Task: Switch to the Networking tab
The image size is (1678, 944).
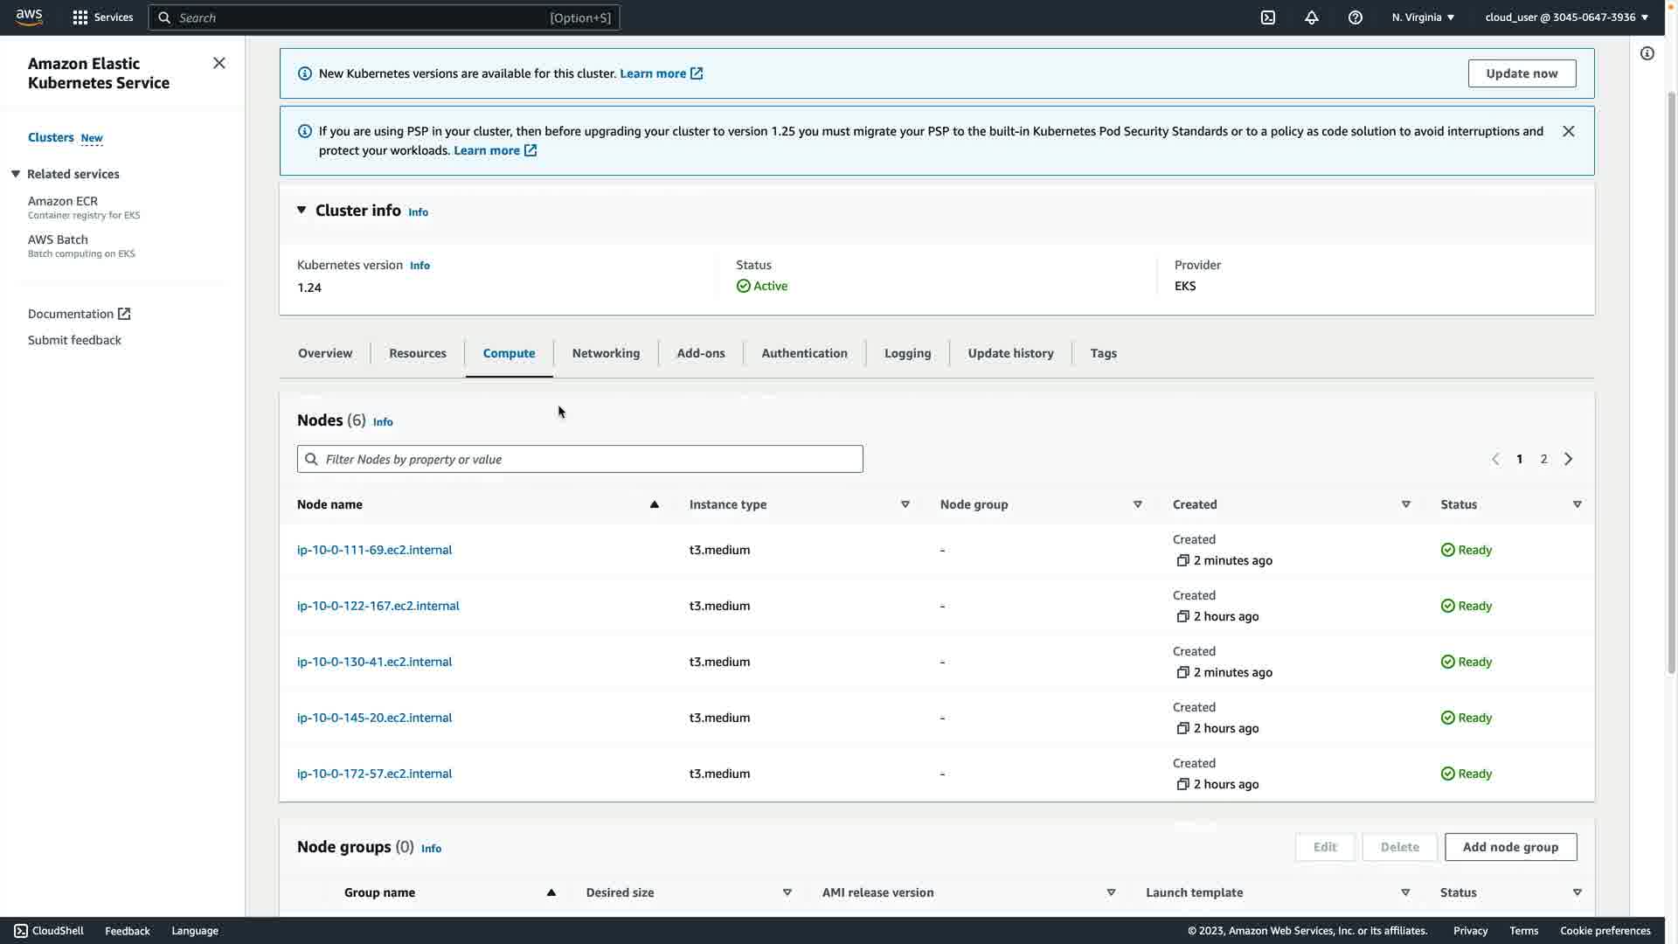Action: 606,353
